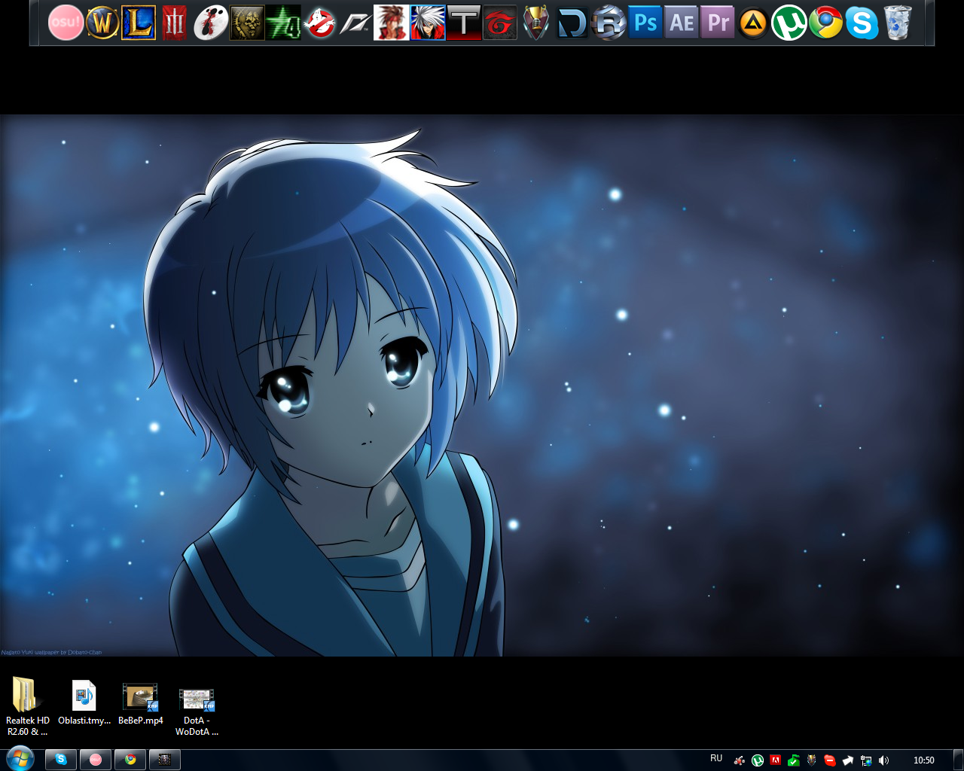Launch osu! from the dock
964x771 pixels.
coord(65,23)
